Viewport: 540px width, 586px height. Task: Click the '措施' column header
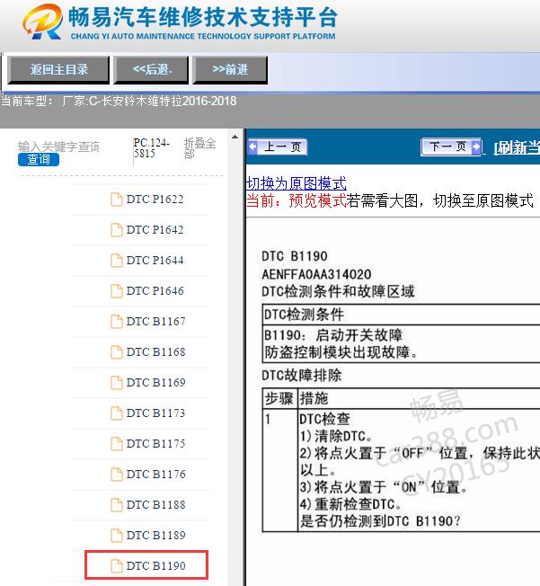coord(314,398)
